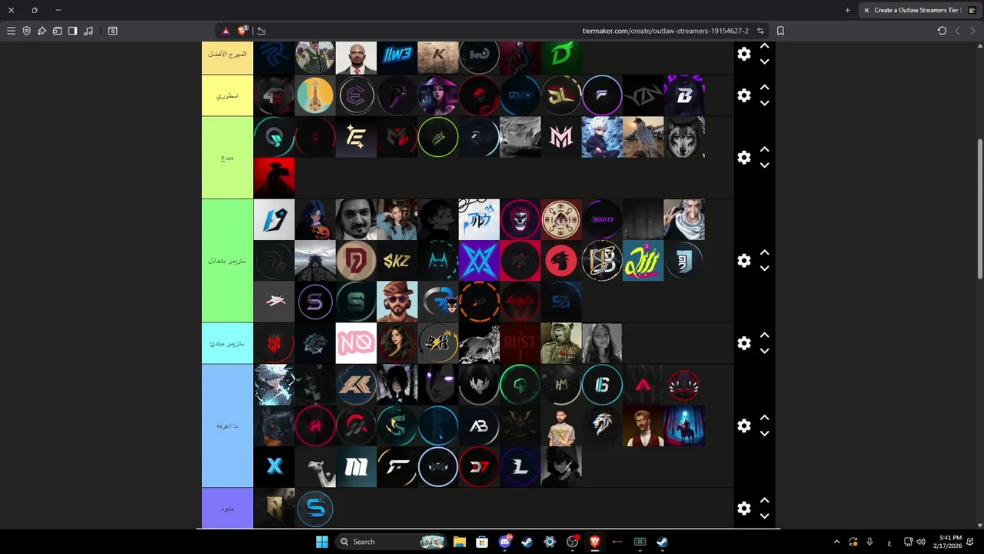Open the browser hamburger menu
This screenshot has width=984, height=554.
[x=11, y=31]
